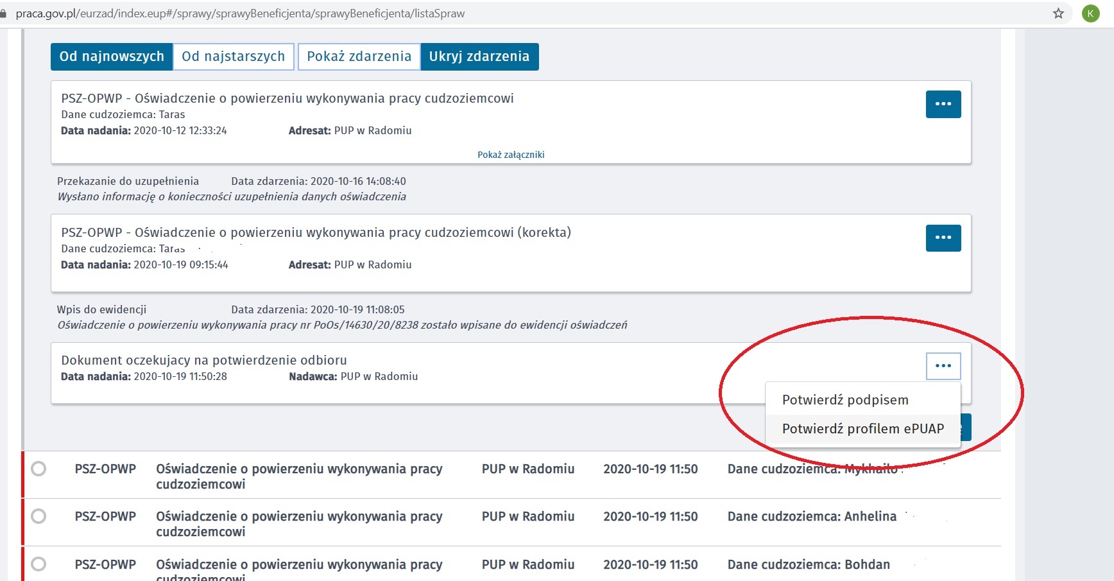Screen dimensions: 1114x581
Task: Open the three-dot menu for first PSZ-OPWP document
Action: pyautogui.click(x=943, y=104)
